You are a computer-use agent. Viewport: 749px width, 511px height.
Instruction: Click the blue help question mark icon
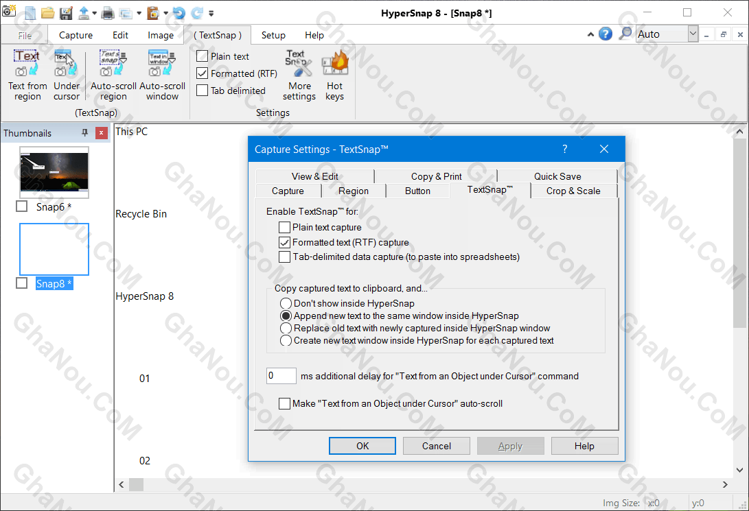click(606, 34)
